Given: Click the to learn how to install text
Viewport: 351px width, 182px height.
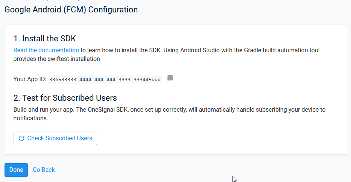Looking at the screenshot, I should tap(109, 50).
